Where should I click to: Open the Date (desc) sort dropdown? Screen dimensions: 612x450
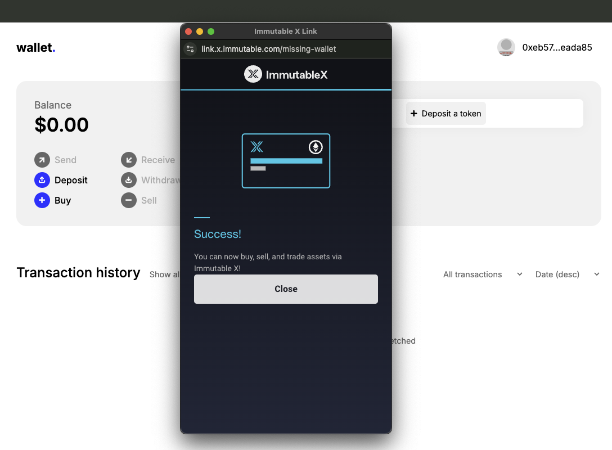pos(567,274)
